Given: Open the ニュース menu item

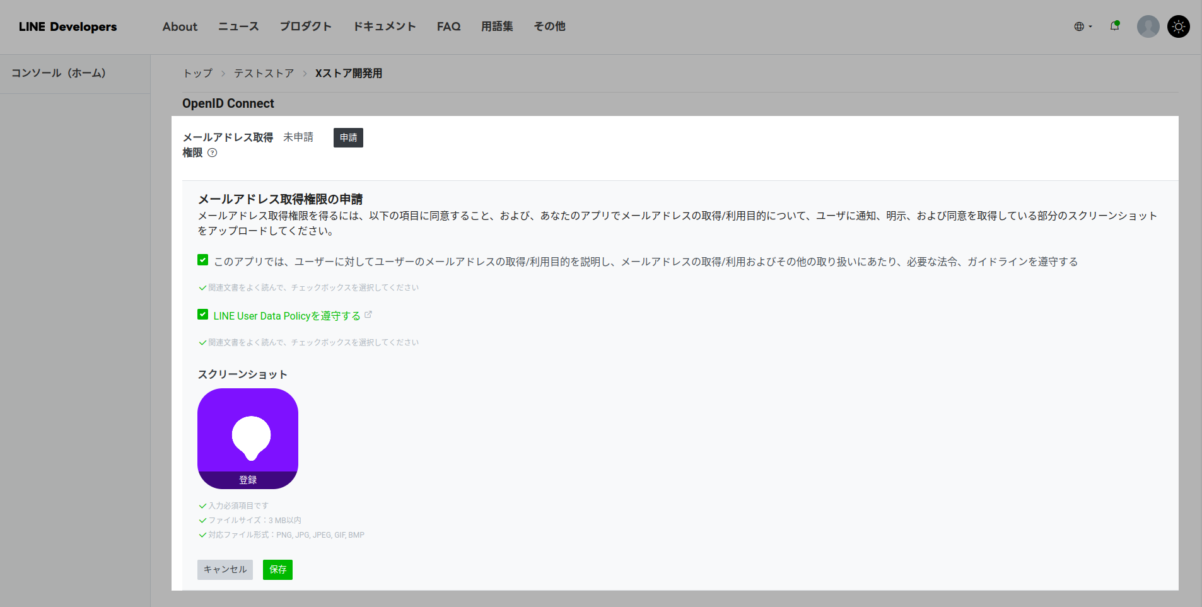Looking at the screenshot, I should 238,26.
